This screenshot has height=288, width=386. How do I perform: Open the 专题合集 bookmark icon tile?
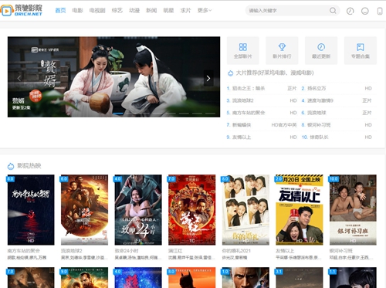click(x=361, y=50)
